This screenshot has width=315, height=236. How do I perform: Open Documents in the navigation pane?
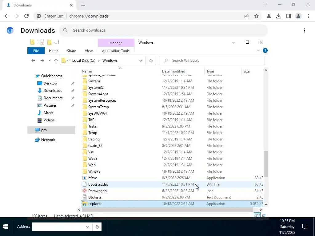(53, 98)
